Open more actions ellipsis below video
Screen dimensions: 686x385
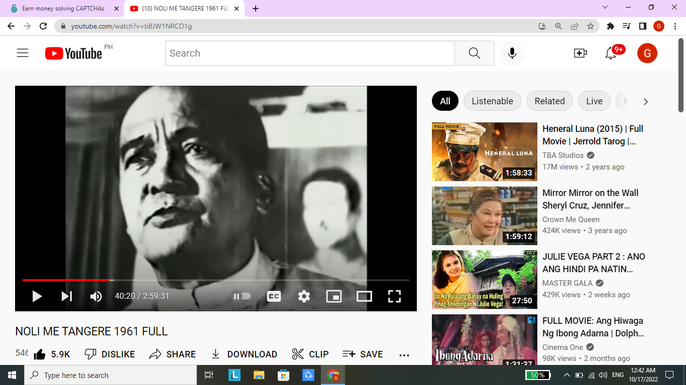click(x=404, y=355)
